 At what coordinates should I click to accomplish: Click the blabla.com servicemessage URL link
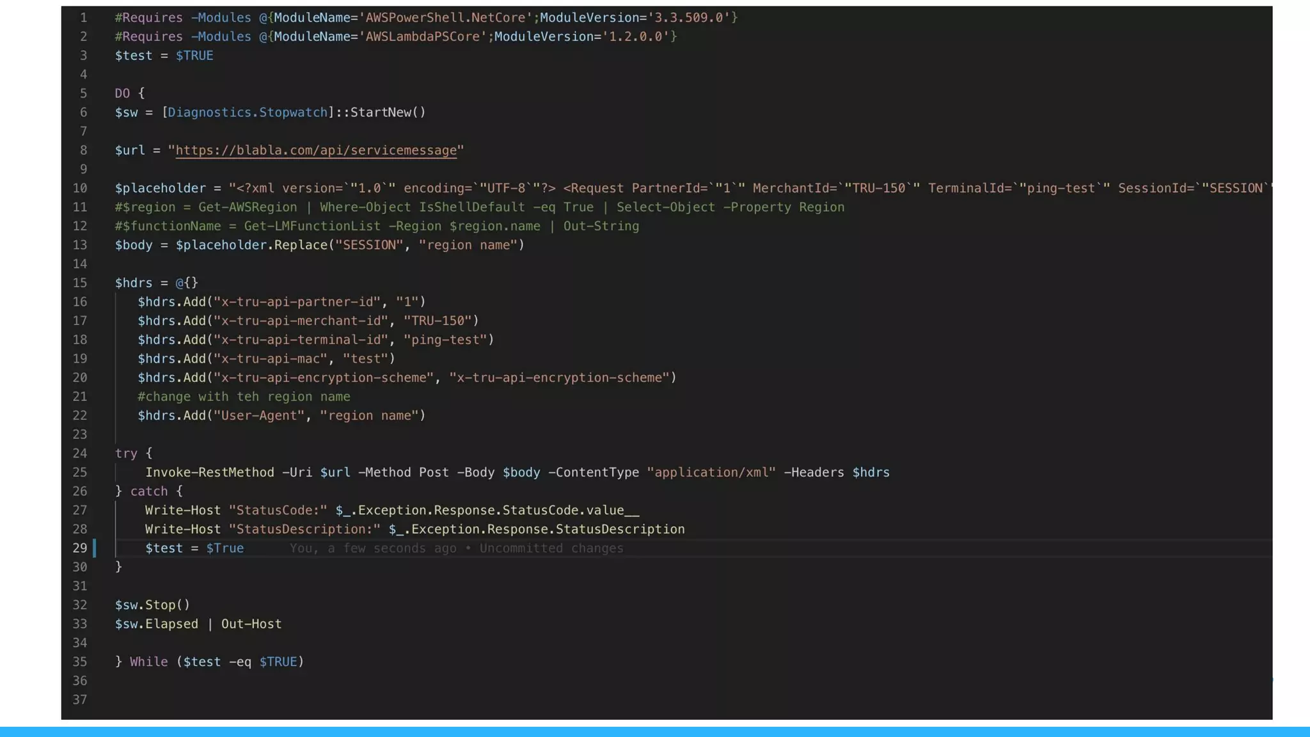[x=316, y=150]
